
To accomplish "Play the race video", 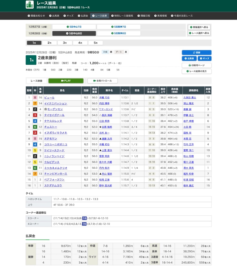I will coord(66,81).
